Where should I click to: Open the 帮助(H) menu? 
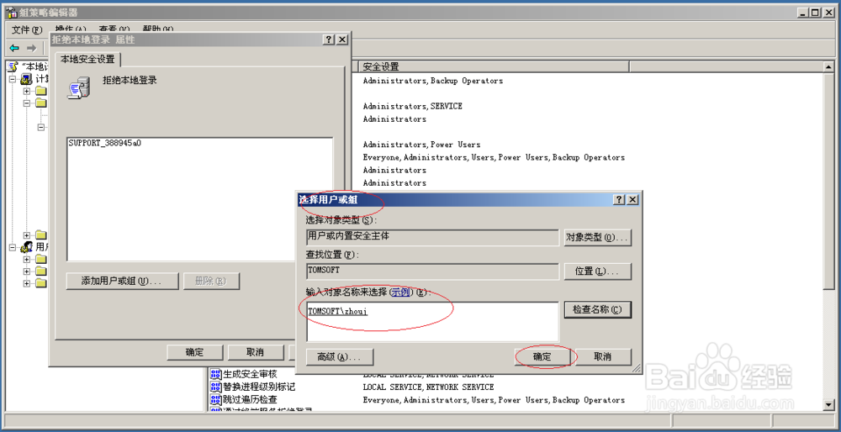(x=158, y=29)
